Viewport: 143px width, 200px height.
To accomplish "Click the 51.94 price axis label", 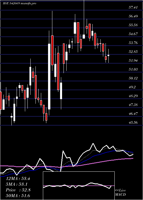I will tap(133, 61).
